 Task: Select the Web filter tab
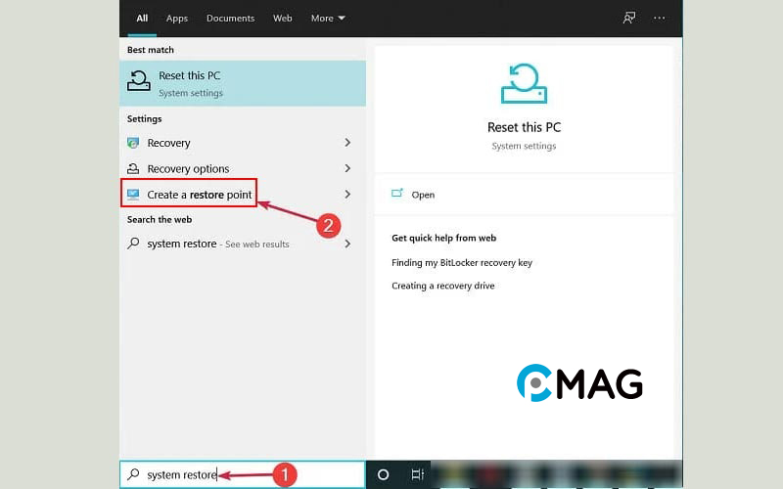coord(282,18)
